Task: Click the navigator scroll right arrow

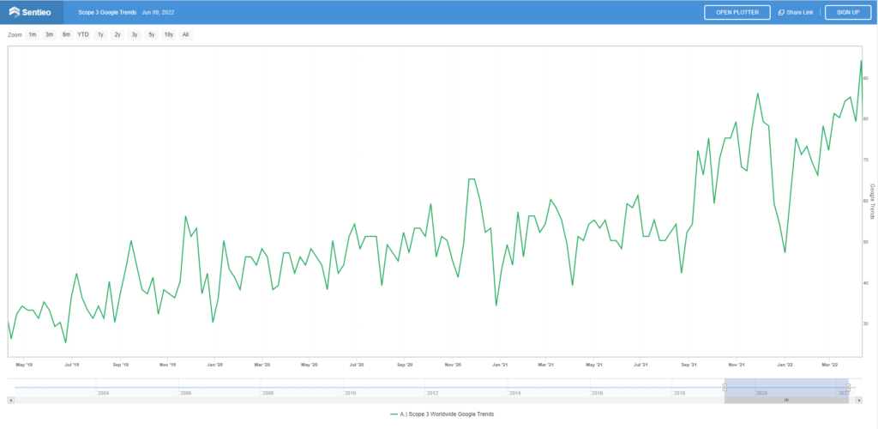Action: tap(859, 400)
